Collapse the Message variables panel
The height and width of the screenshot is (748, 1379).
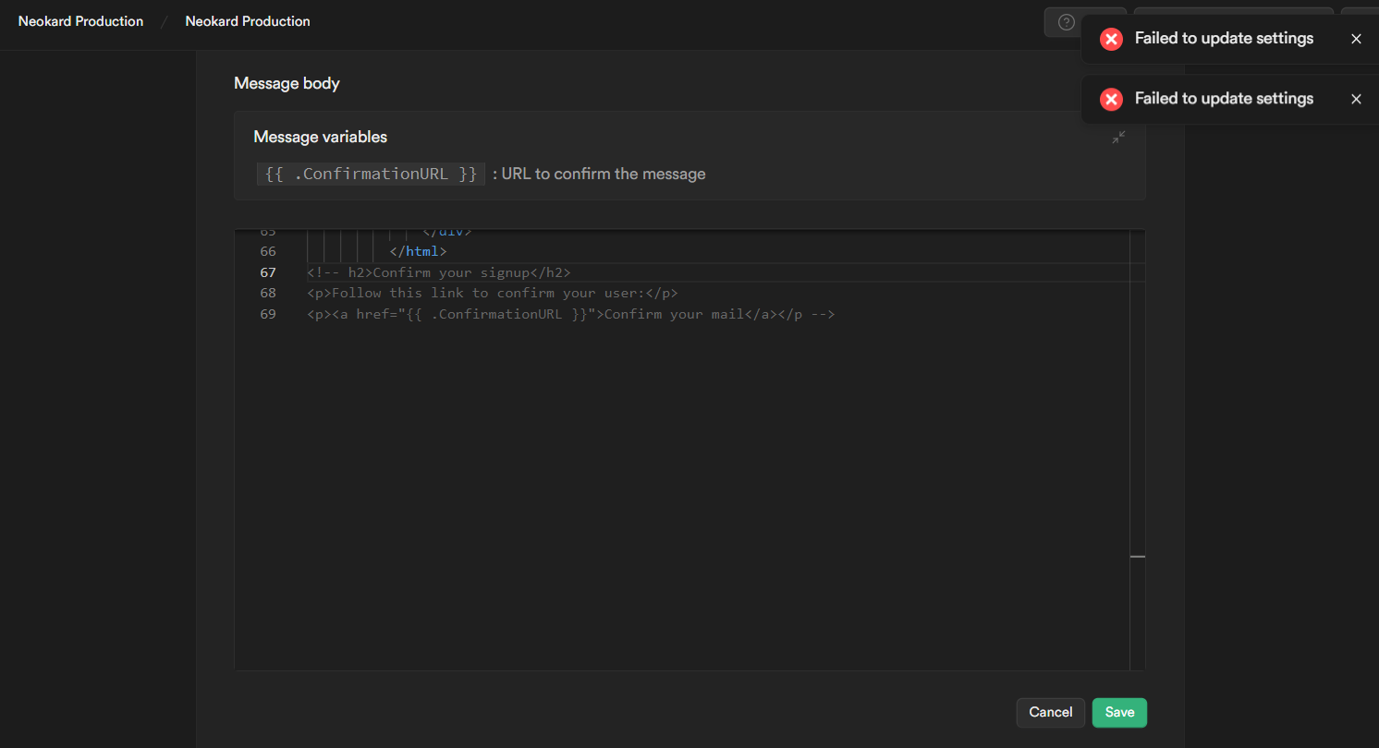pyautogui.click(x=1118, y=138)
